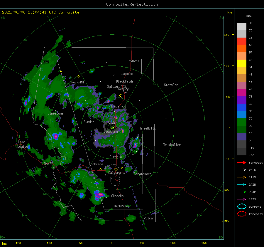Click the Ponoka city label
264x247 pixels.
coord(134,61)
